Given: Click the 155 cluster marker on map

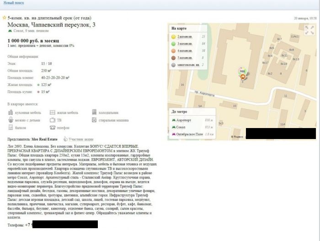Looking at the screenshot, I should tap(243, 71).
